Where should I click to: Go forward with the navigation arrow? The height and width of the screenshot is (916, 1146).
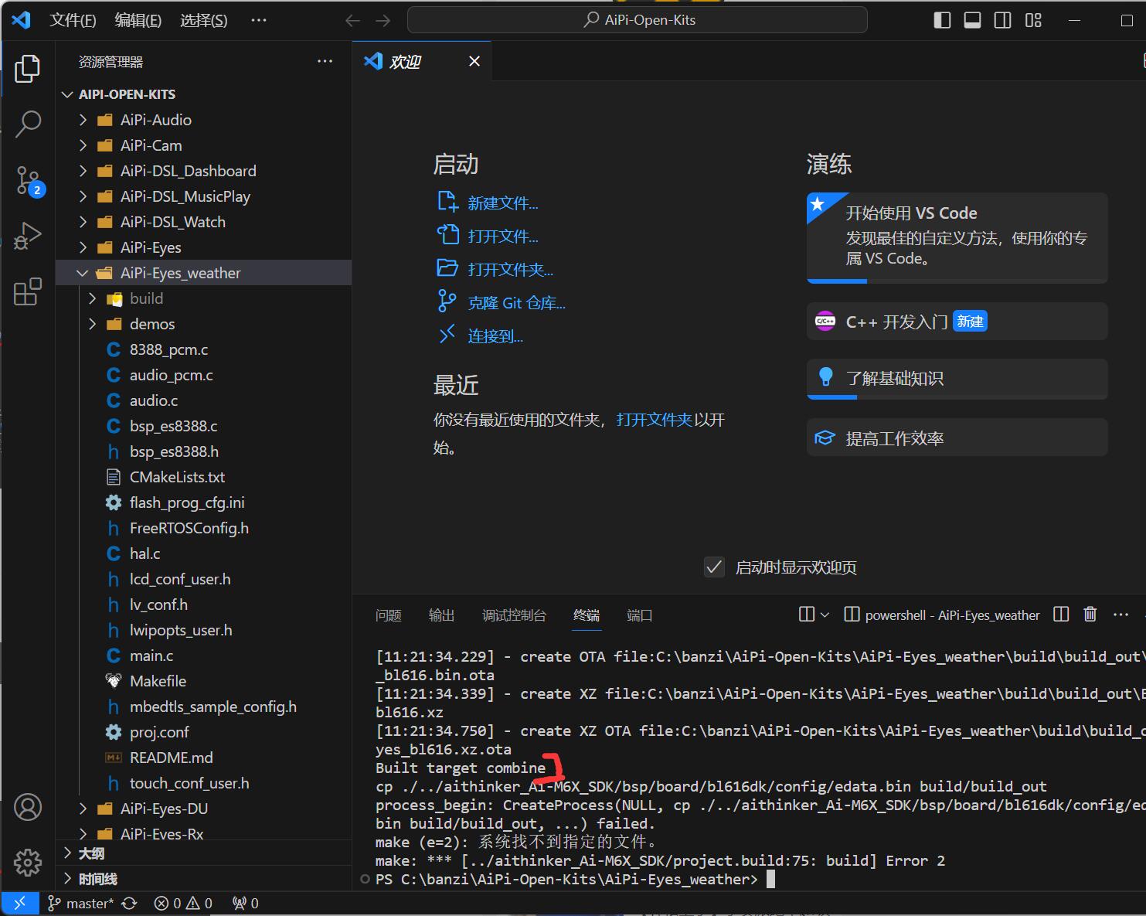point(383,21)
